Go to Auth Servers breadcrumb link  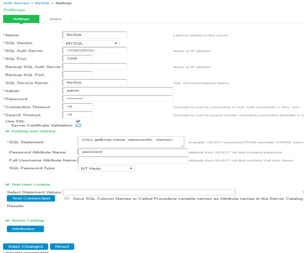[16, 3]
